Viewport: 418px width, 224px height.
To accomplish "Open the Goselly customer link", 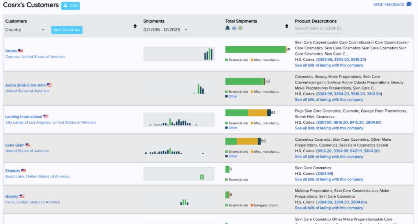I will 12,197.
